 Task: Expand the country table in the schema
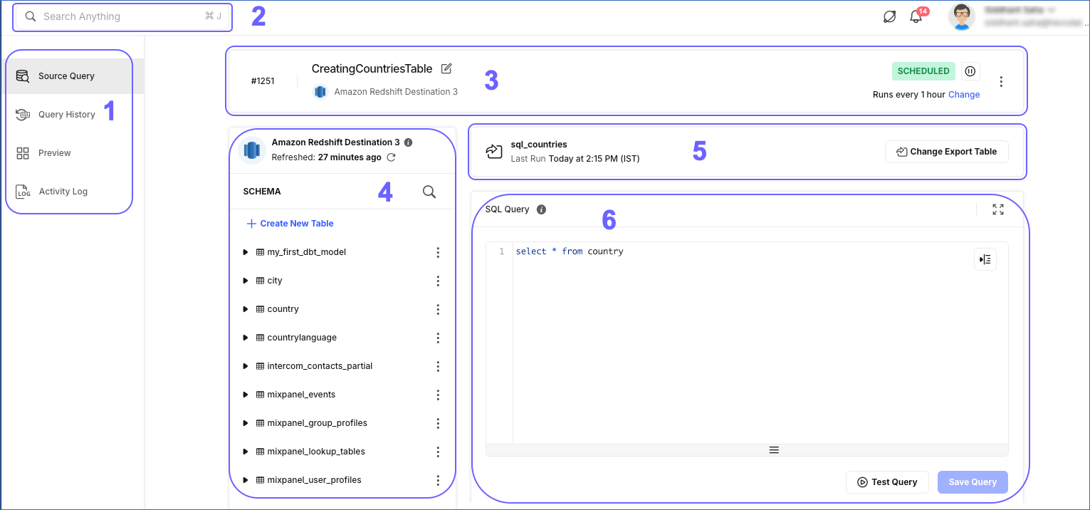[x=245, y=309]
